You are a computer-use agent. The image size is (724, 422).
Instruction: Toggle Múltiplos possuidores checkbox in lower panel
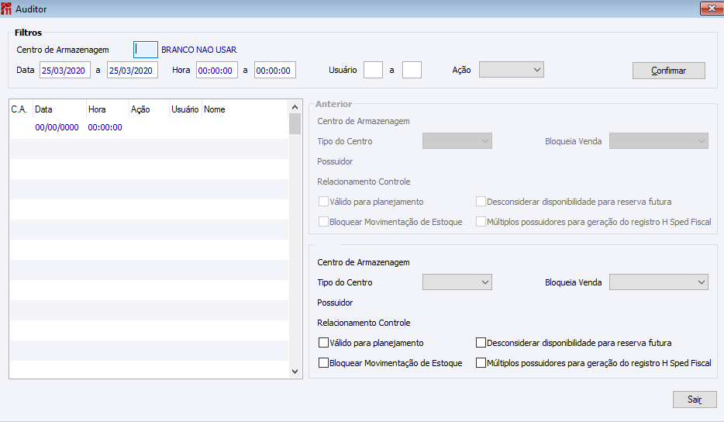[481, 363]
